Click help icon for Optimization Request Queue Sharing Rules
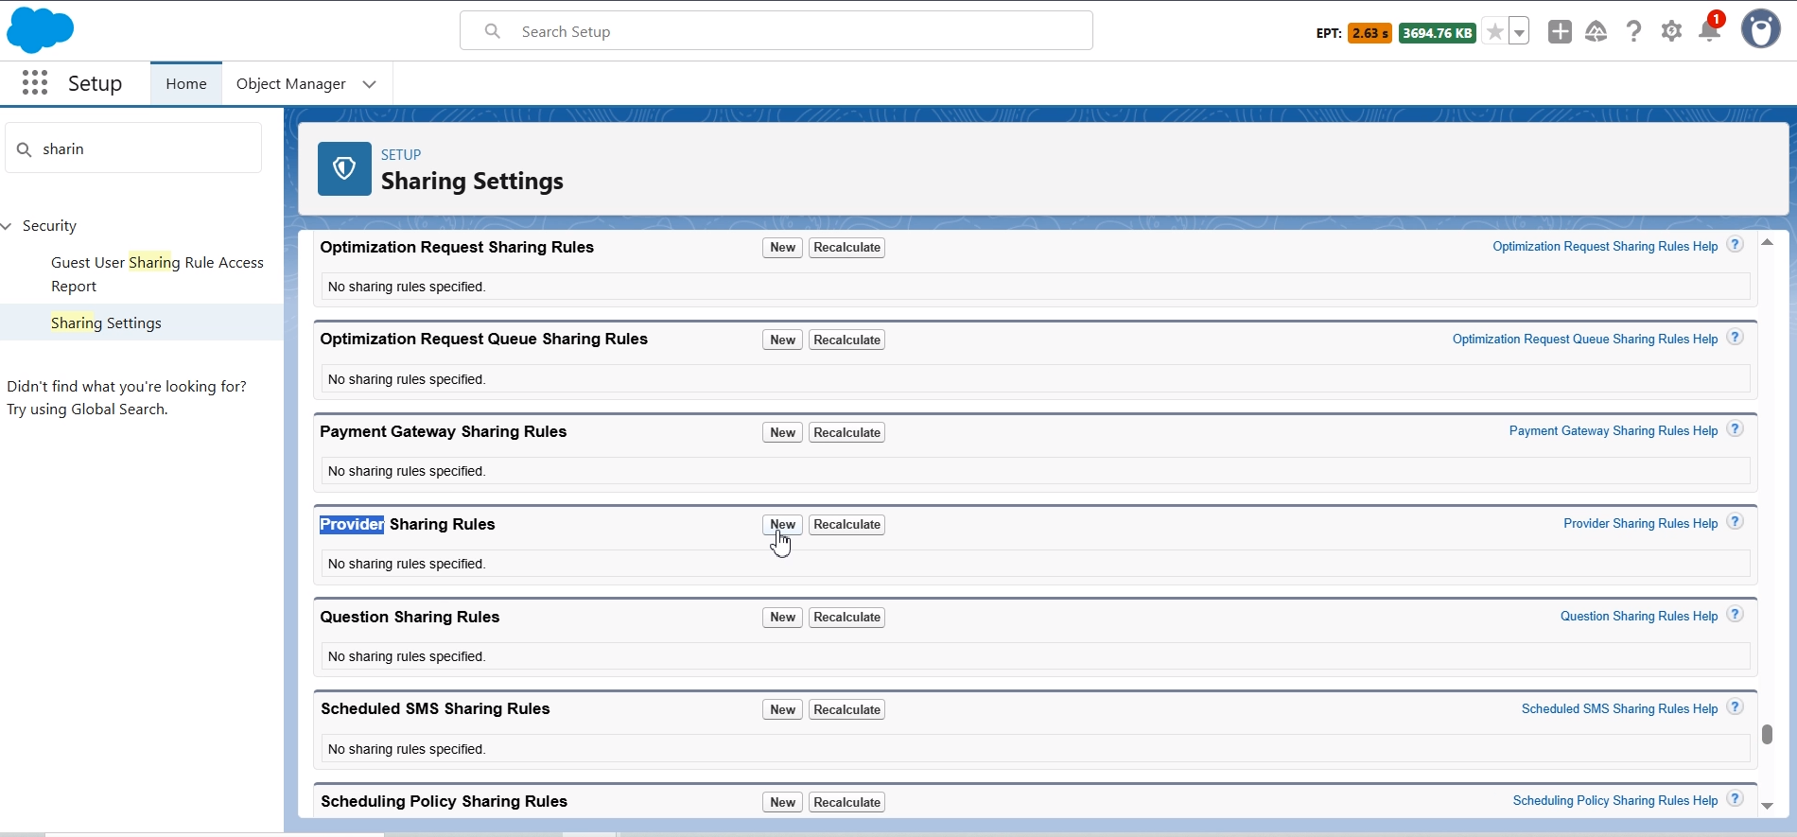Image resolution: width=1797 pixels, height=837 pixels. coord(1736,338)
